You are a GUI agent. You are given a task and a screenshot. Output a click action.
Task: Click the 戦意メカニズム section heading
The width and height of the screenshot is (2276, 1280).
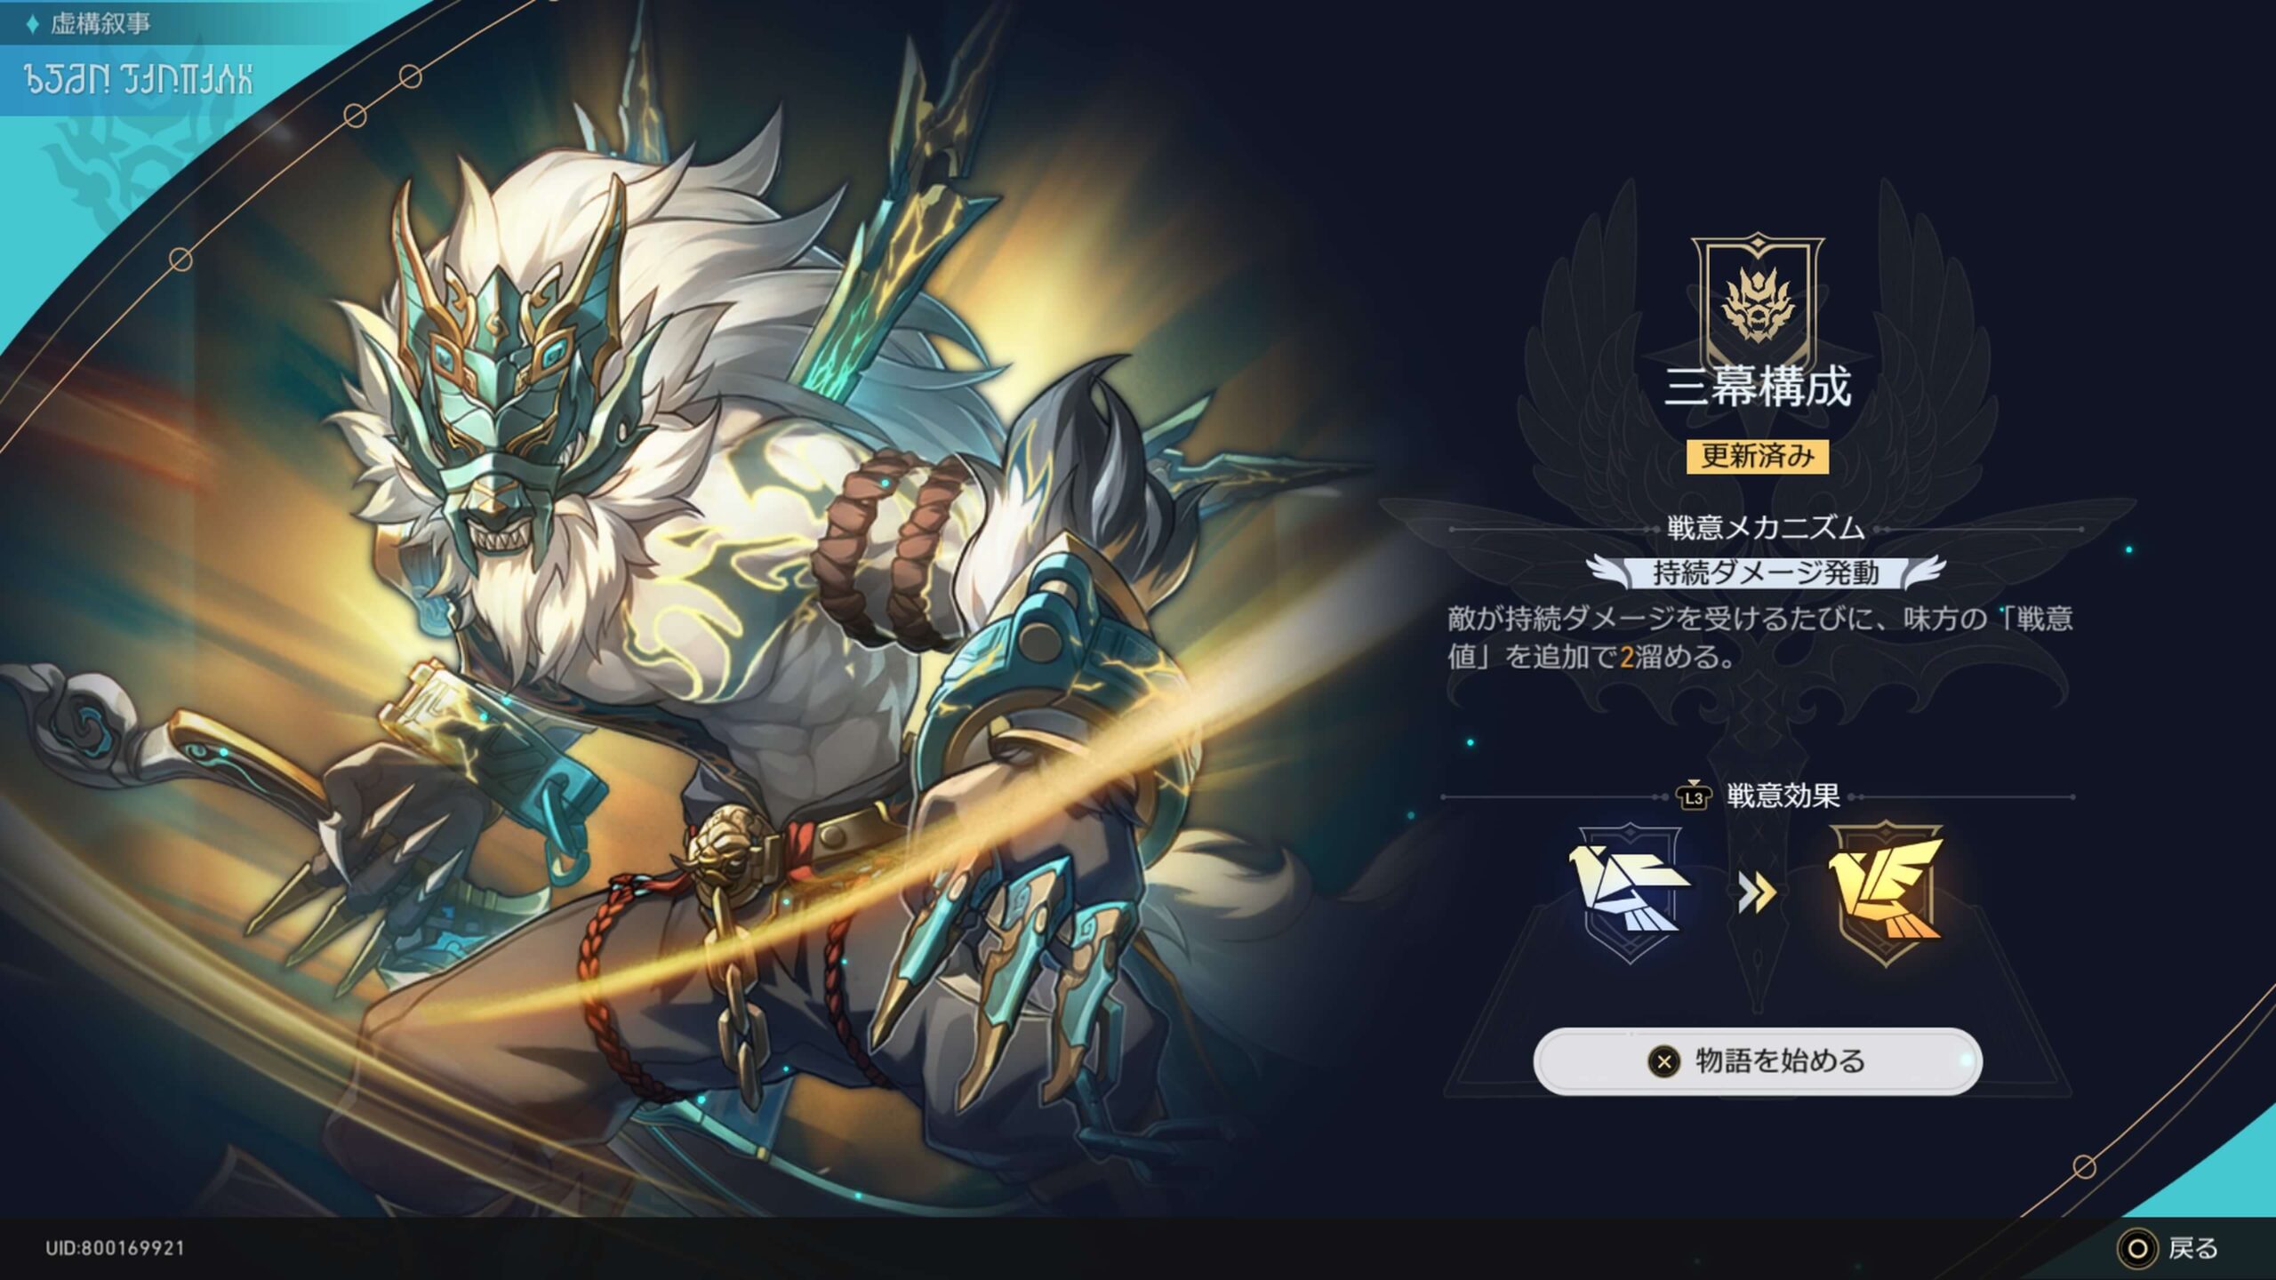click(x=1766, y=528)
